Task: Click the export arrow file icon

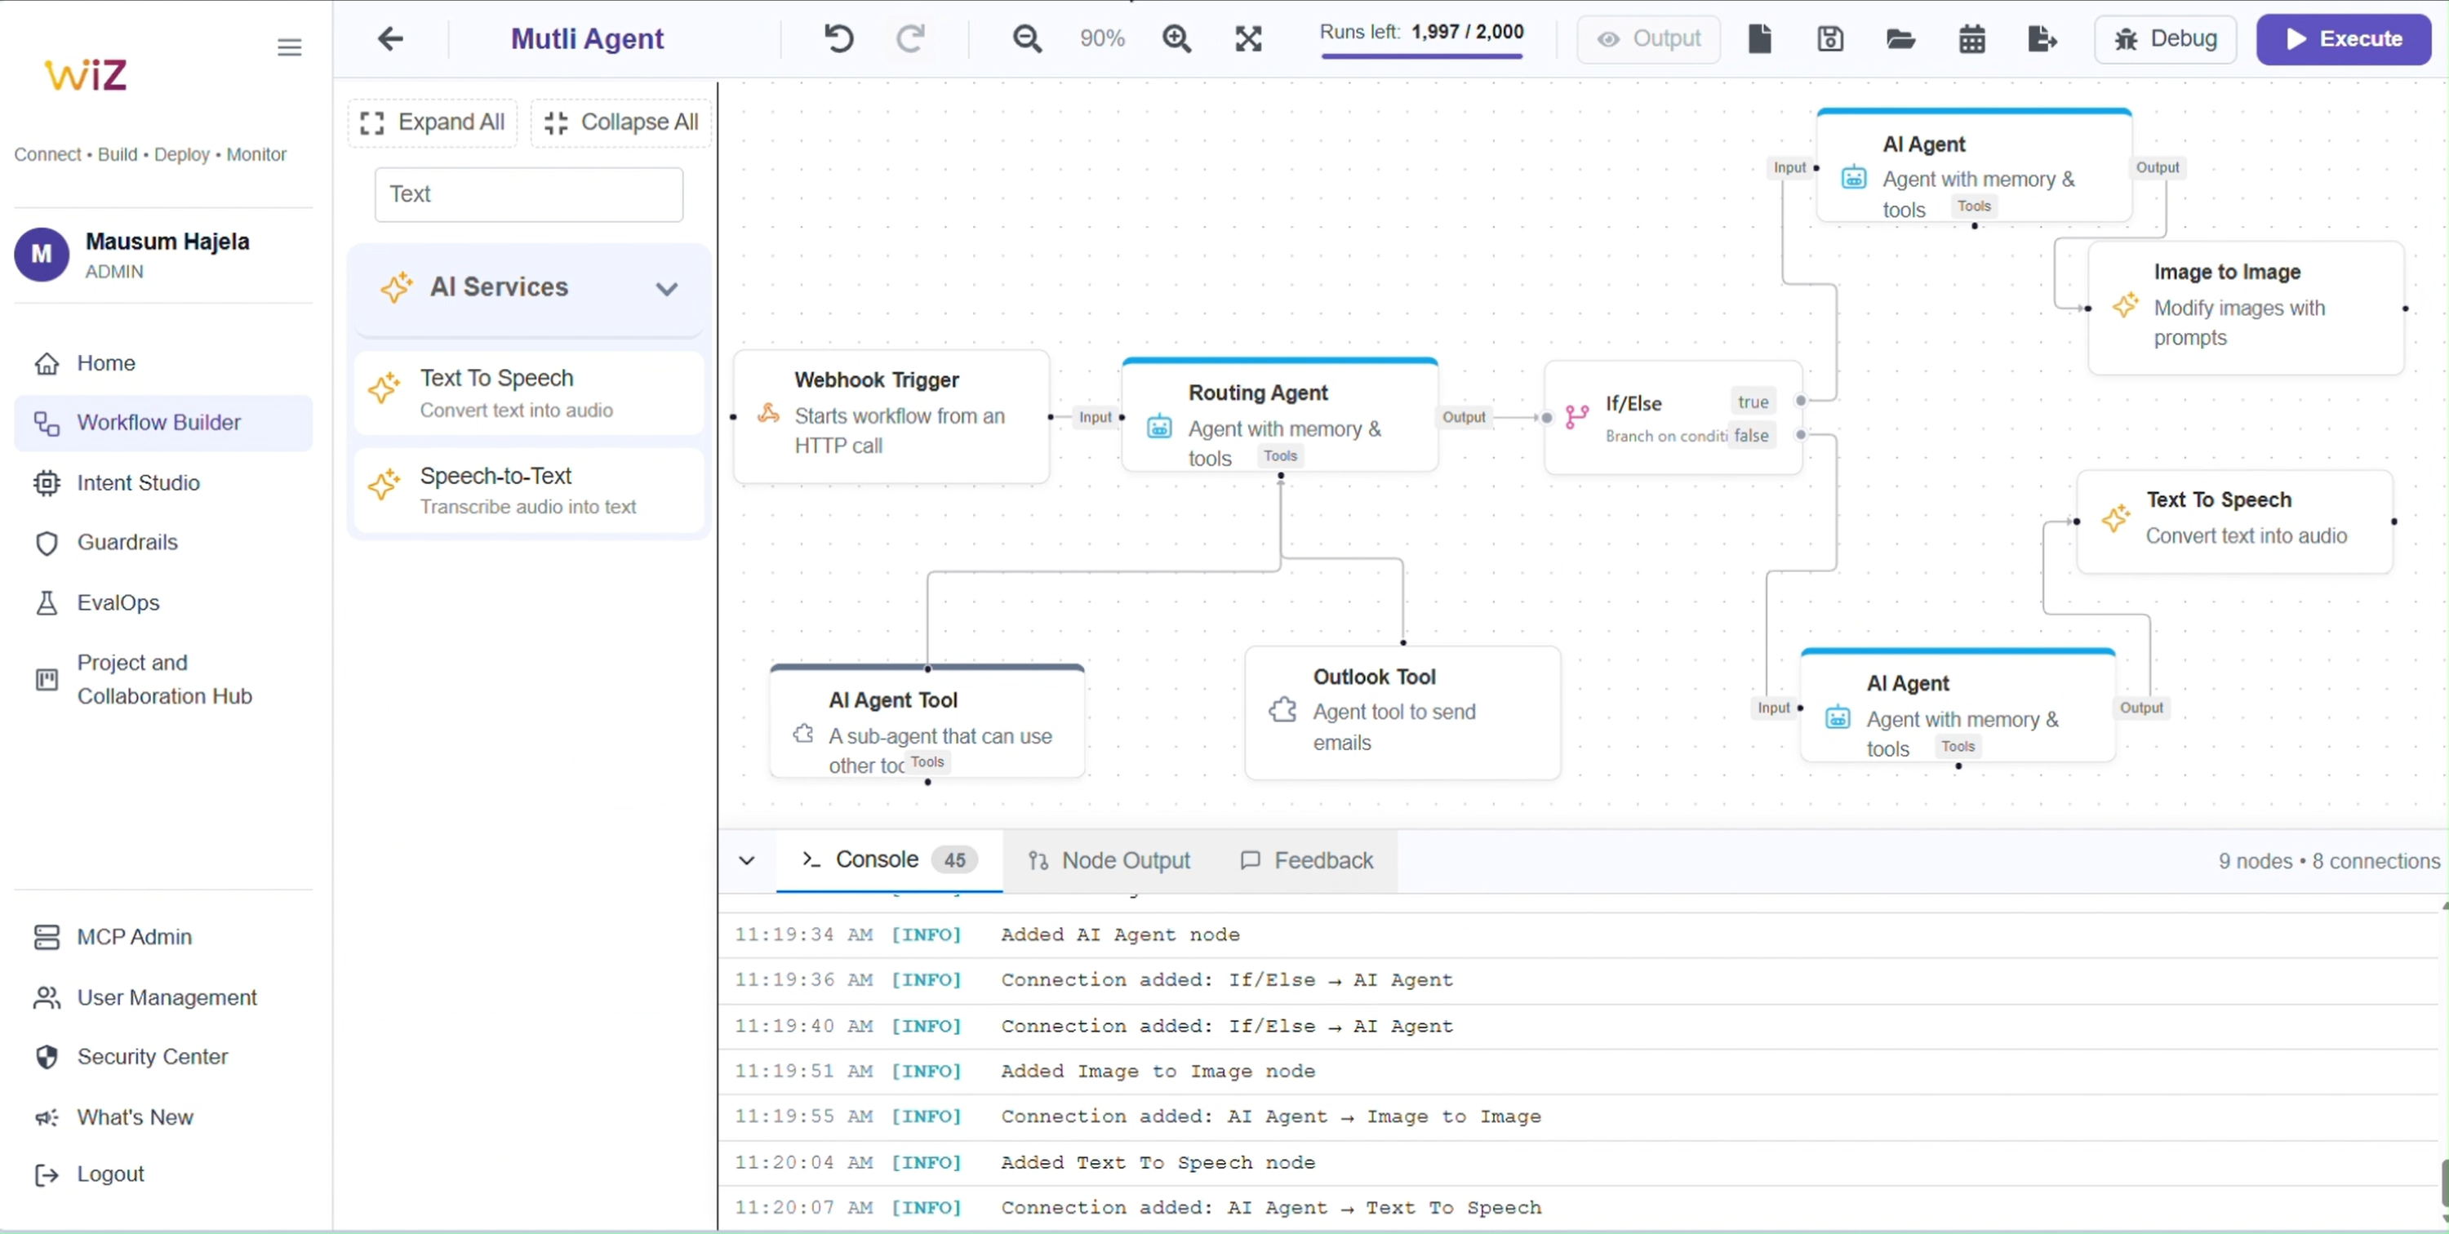Action: click(2041, 39)
